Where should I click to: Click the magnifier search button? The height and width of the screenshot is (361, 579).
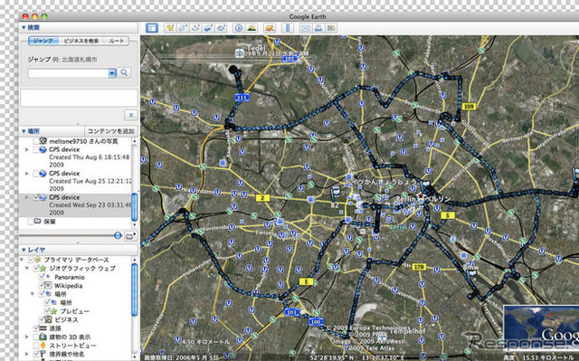[x=124, y=72]
